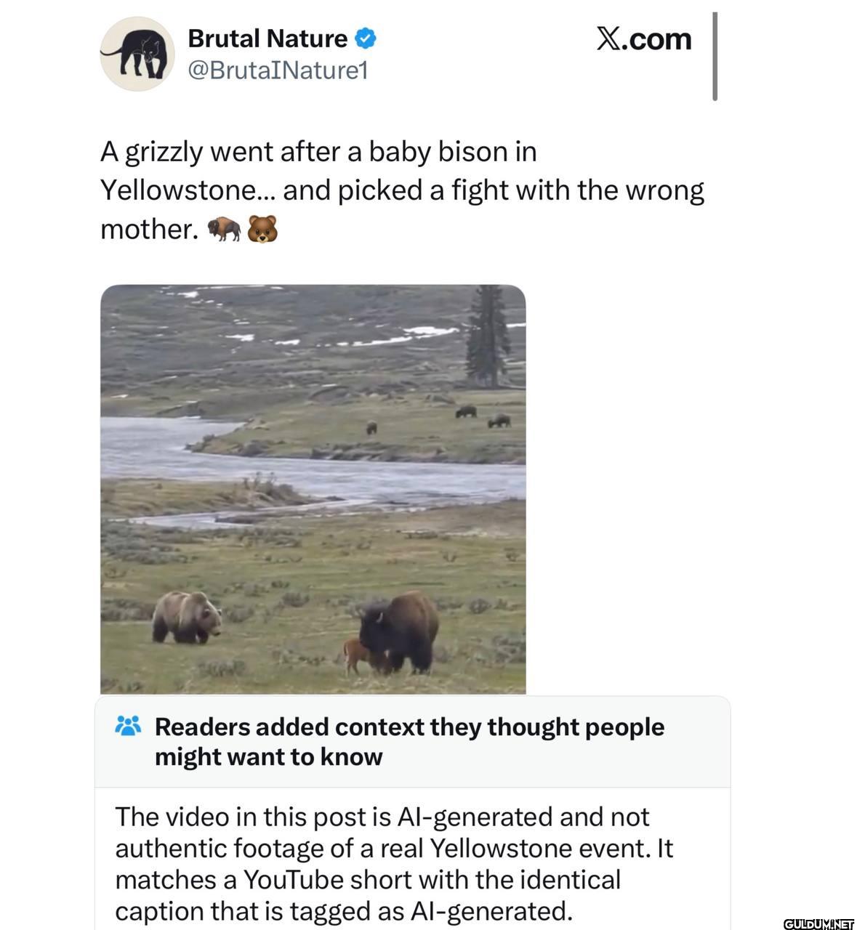Click the tweet text about the grizzly
The image size is (857, 930).
click(x=402, y=190)
